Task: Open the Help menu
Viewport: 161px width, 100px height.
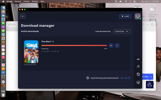Action: tap(42, 1)
